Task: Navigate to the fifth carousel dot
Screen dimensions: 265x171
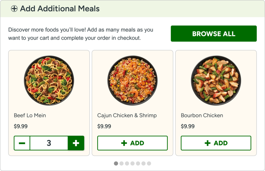Action: click(138, 164)
